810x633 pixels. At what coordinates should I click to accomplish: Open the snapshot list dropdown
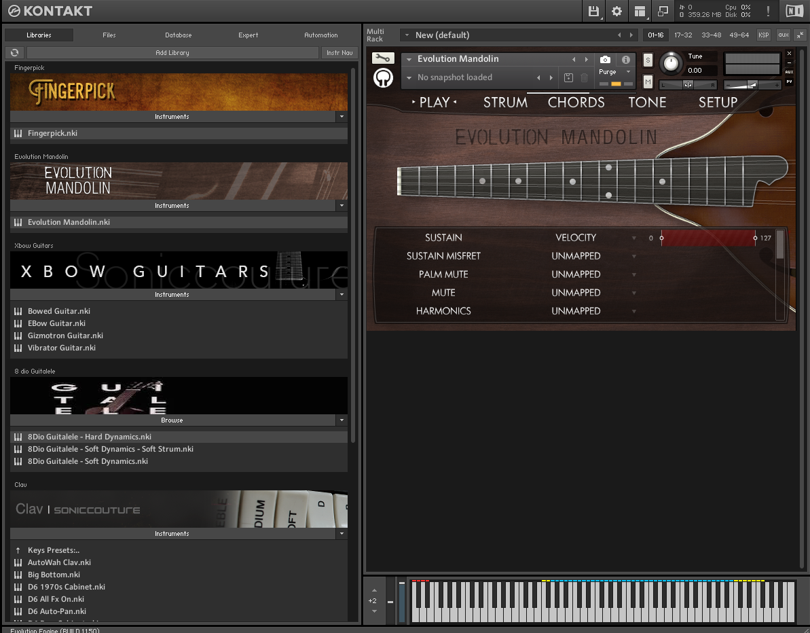point(409,77)
